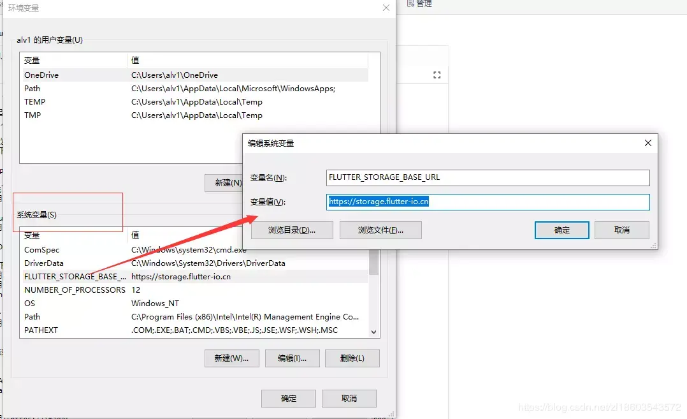This screenshot has height=419, width=687.
Task: Focus the 变量名 field with FLUTTER_STORAGE_BASE_URL
Action: 488,177
